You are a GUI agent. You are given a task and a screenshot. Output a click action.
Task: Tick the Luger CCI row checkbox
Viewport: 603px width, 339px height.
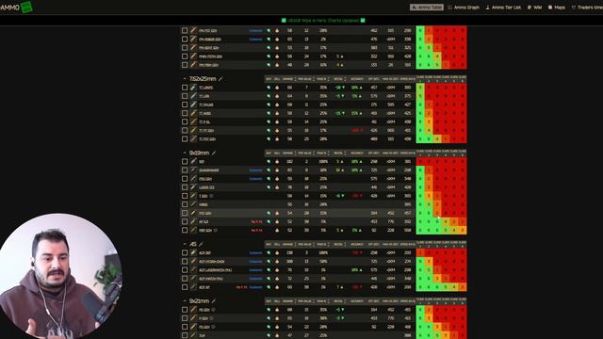[x=185, y=187]
